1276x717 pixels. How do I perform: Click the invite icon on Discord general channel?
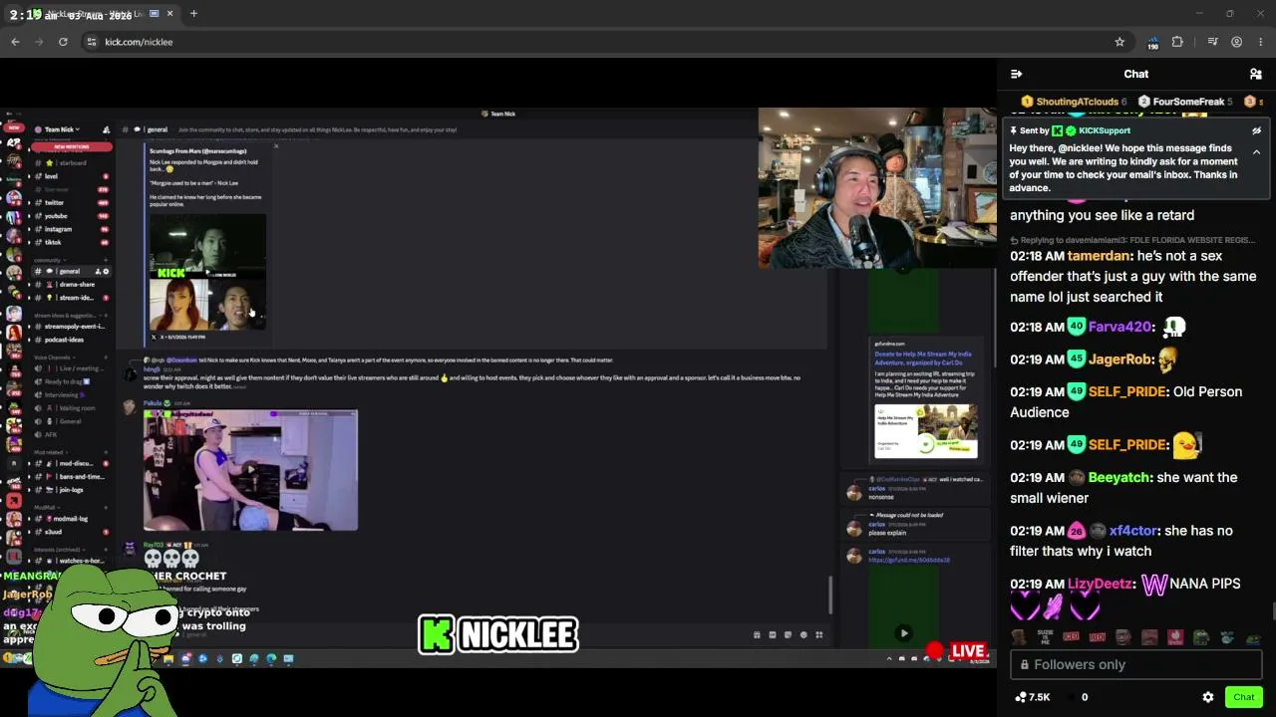(x=98, y=271)
